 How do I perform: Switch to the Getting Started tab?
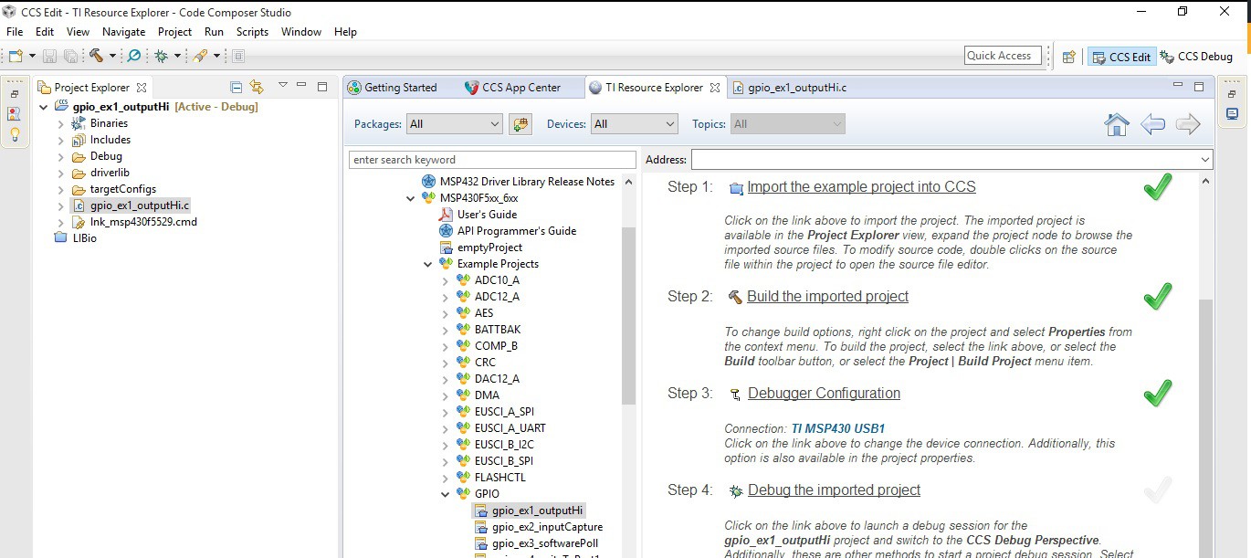393,88
